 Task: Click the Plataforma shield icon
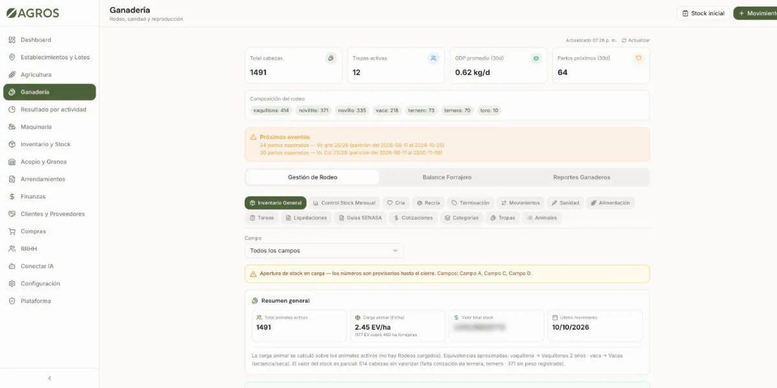(x=12, y=301)
